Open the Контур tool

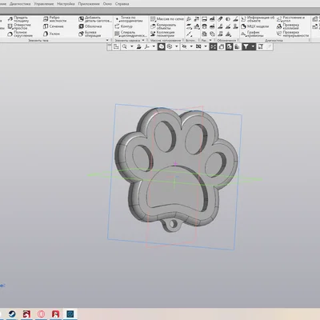tap(123, 26)
